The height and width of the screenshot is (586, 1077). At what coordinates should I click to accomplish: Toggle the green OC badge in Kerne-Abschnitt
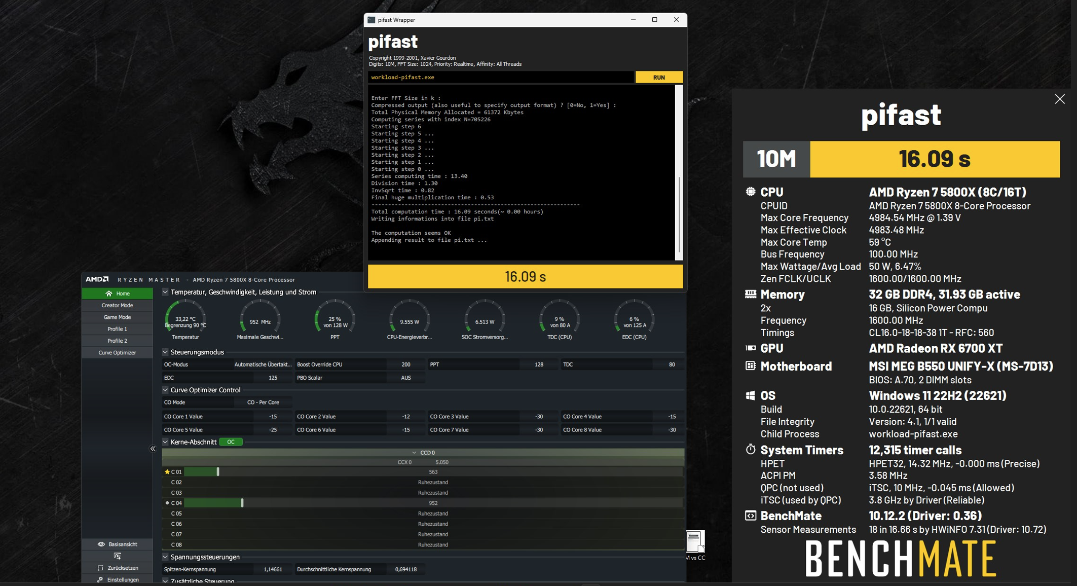(231, 442)
